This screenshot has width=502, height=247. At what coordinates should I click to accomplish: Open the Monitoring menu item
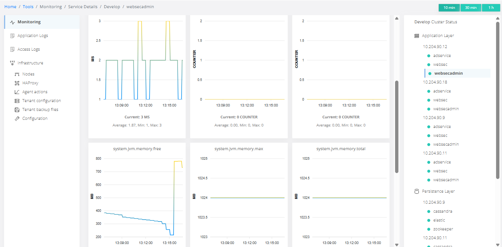(42, 22)
